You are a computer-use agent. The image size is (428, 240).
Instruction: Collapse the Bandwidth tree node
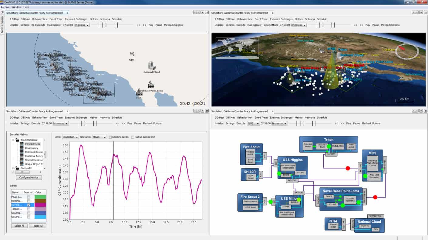tap(13, 168)
